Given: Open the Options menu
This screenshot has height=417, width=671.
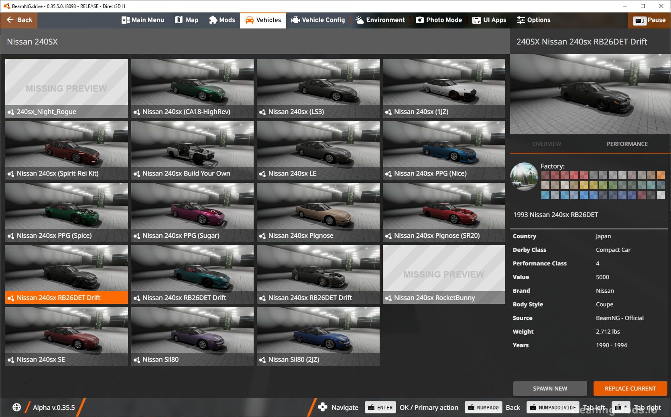Looking at the screenshot, I should (x=533, y=20).
